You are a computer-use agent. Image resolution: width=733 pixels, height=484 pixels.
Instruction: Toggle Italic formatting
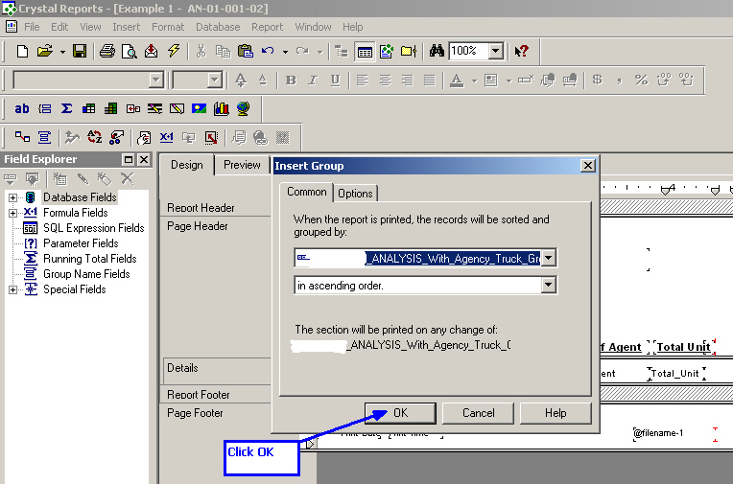tap(313, 81)
